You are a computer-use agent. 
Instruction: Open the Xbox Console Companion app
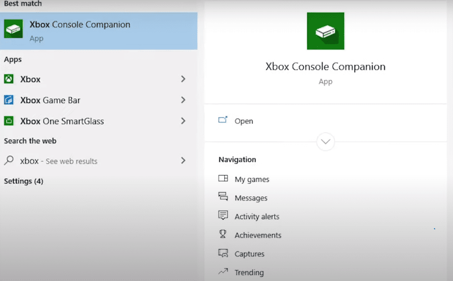[x=244, y=121]
